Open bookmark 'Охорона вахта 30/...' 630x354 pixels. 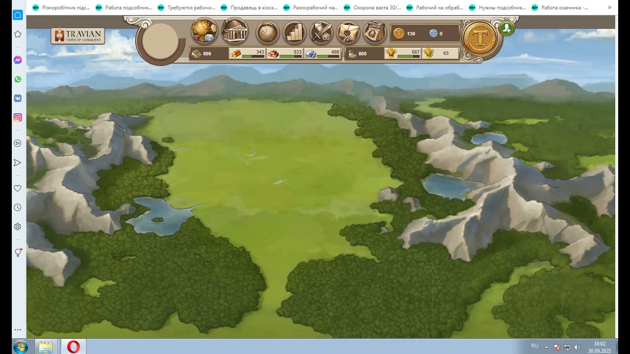click(x=372, y=7)
